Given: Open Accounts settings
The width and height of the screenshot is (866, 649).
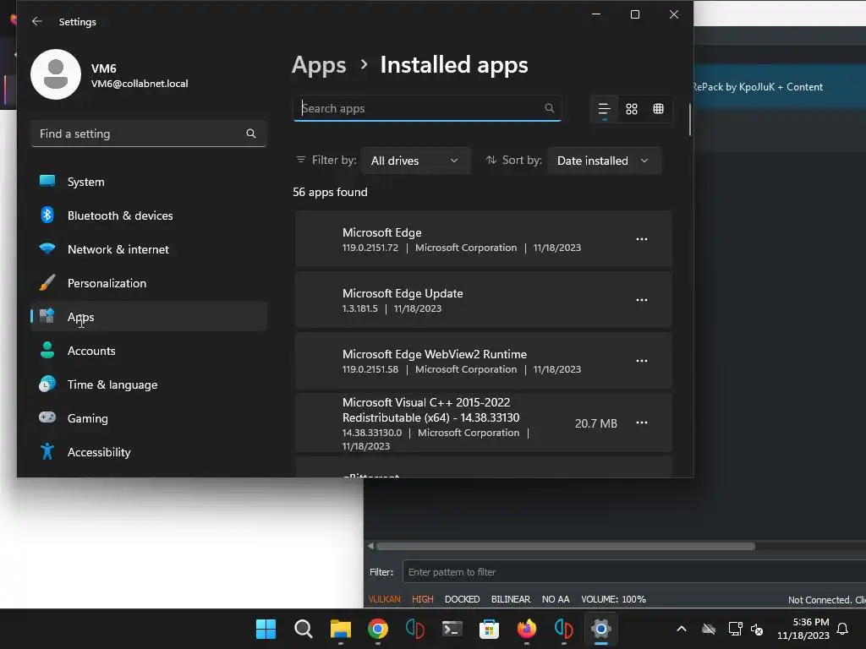Looking at the screenshot, I should pyautogui.click(x=149, y=351).
